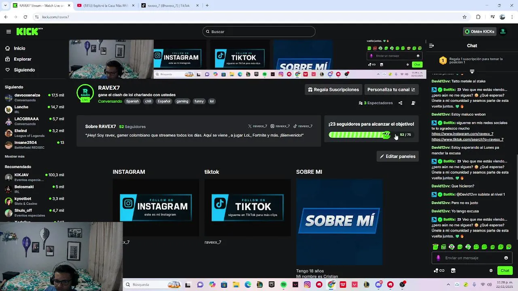Focus the Buscar search field
This screenshot has height=291, width=518.
pos(259,32)
